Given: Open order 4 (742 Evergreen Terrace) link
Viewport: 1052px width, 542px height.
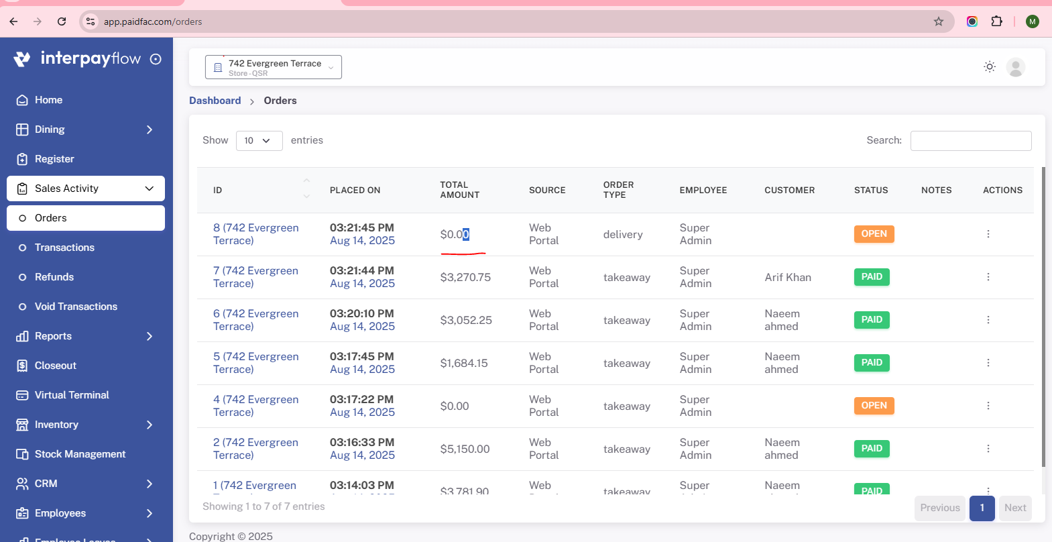Looking at the screenshot, I should pos(256,406).
